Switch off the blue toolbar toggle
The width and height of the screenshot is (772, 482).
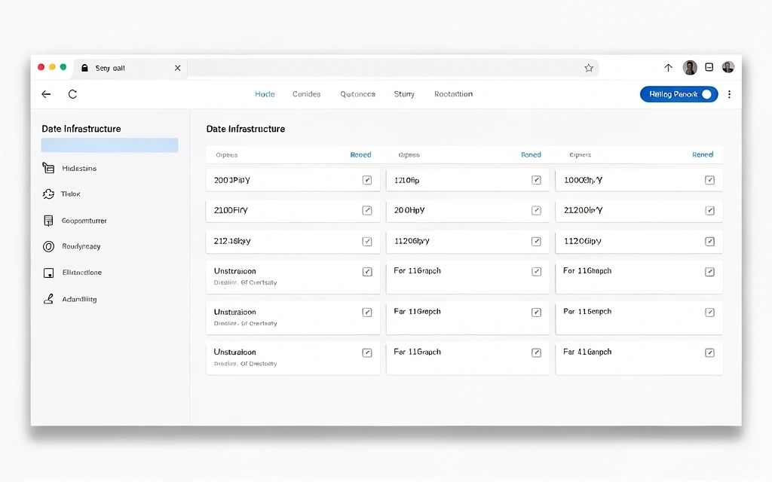click(x=706, y=94)
